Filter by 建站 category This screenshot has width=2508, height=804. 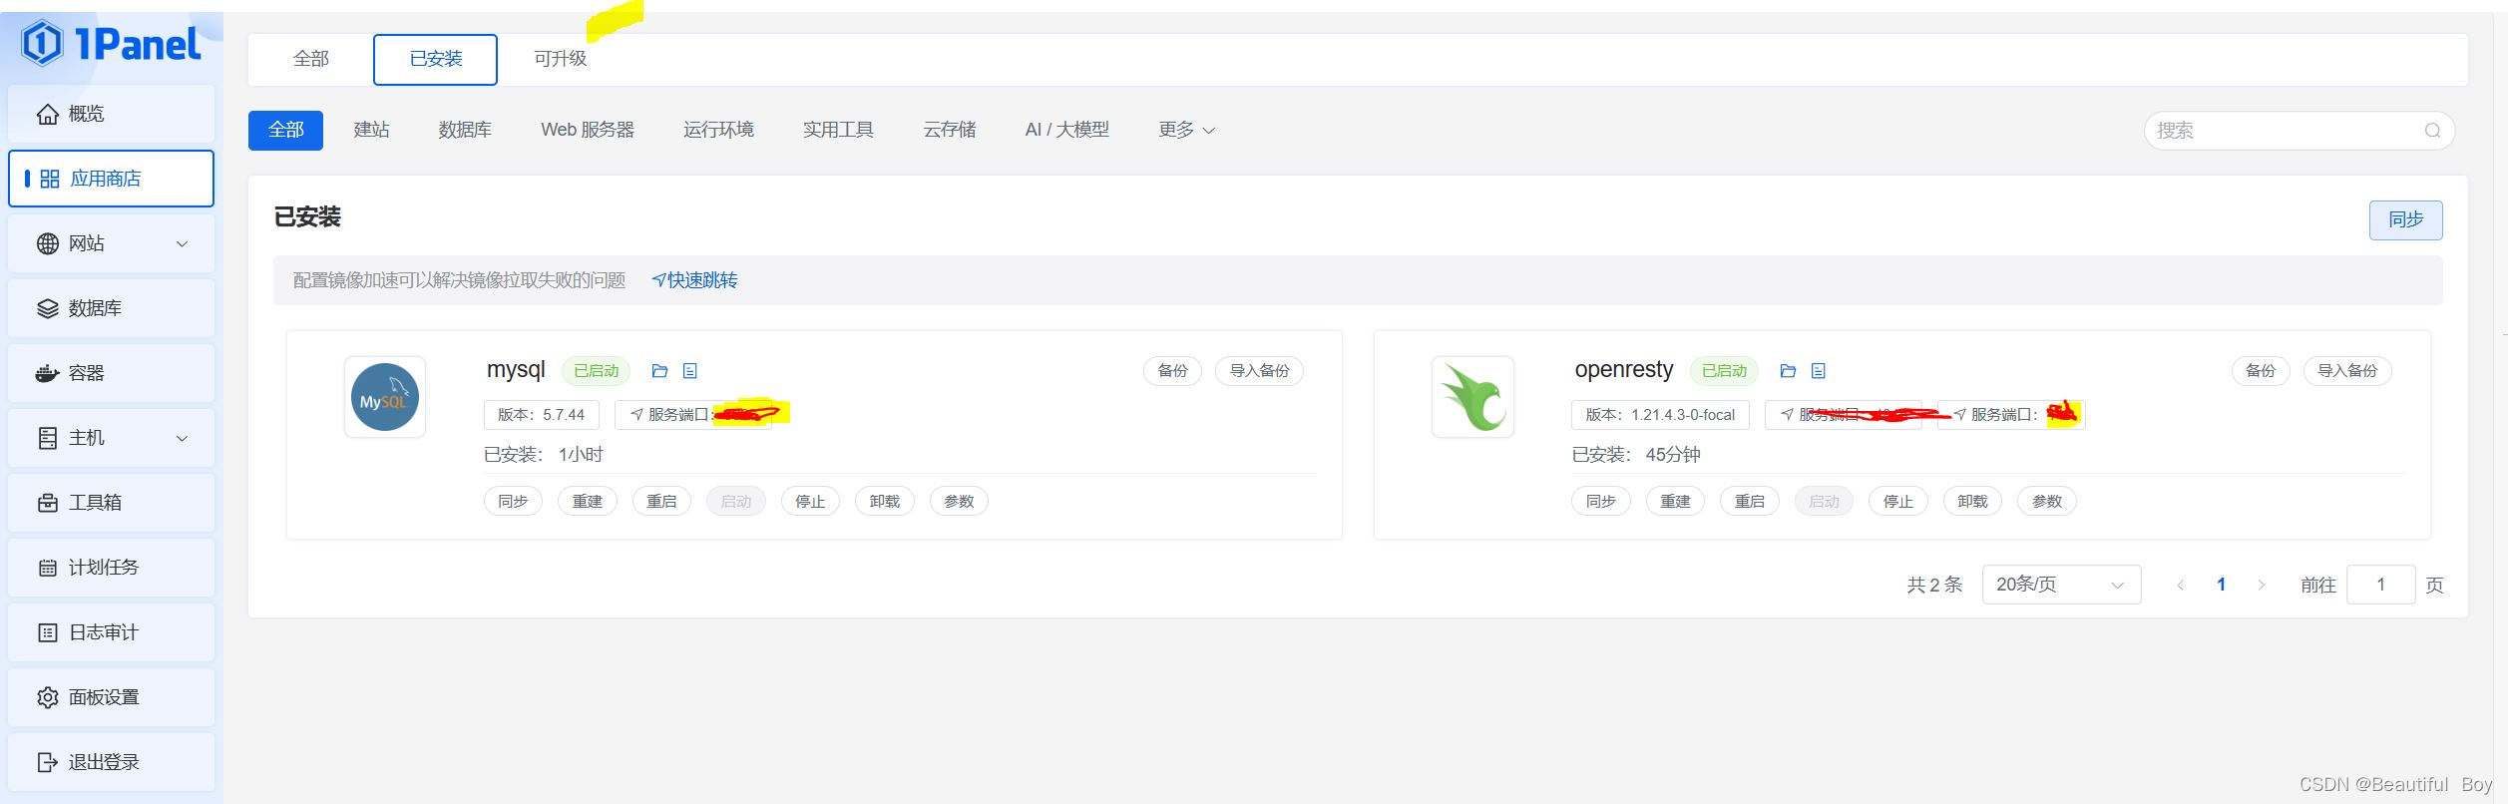371,130
